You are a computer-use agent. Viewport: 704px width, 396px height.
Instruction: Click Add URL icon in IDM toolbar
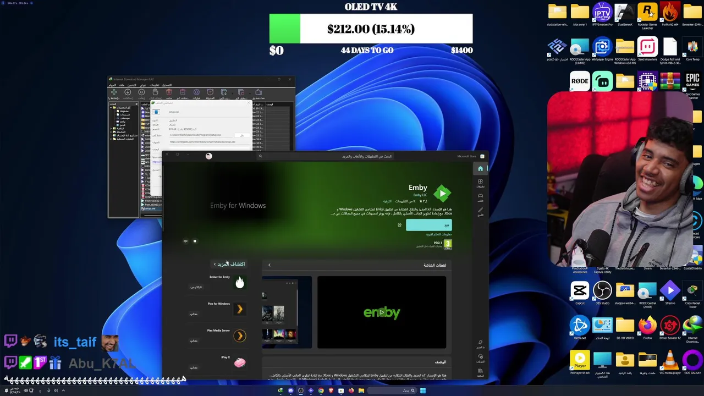pos(114,92)
